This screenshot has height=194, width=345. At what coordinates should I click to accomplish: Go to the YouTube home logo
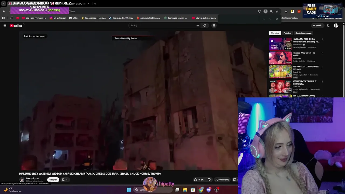coord(16,26)
